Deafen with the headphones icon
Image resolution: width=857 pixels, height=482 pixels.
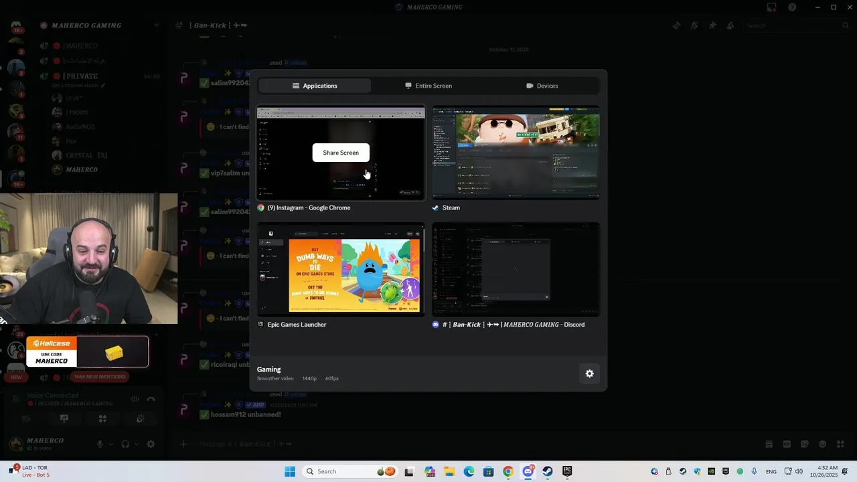coord(125,444)
